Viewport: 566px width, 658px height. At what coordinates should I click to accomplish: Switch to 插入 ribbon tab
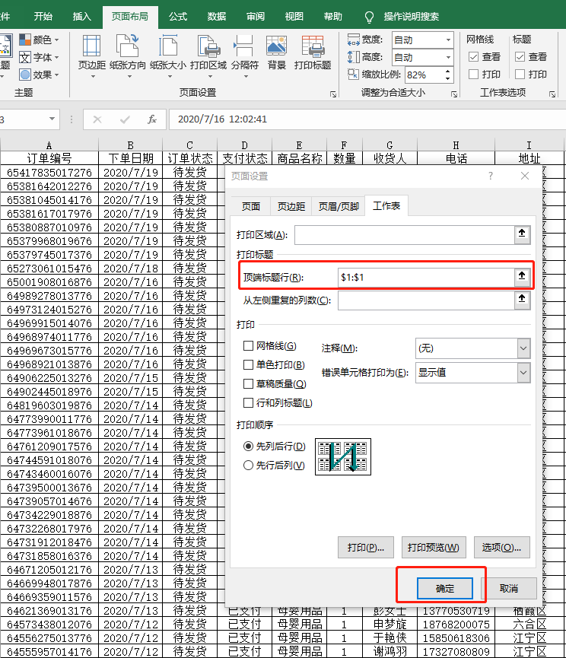[x=82, y=17]
